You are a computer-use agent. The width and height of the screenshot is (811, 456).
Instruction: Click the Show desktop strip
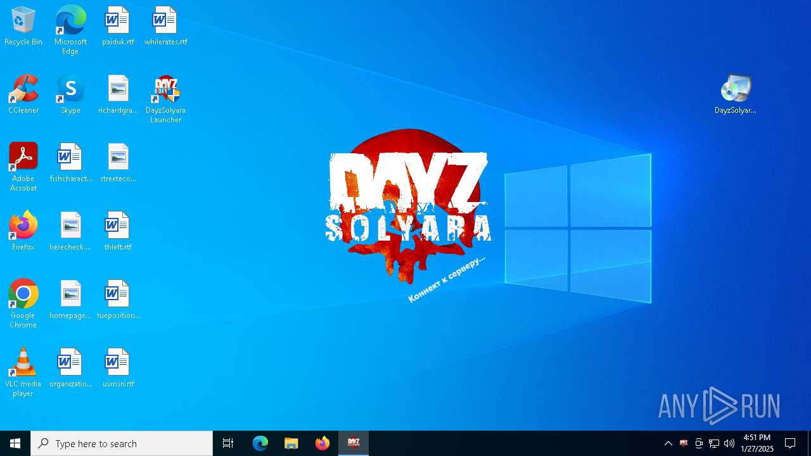pos(809,443)
